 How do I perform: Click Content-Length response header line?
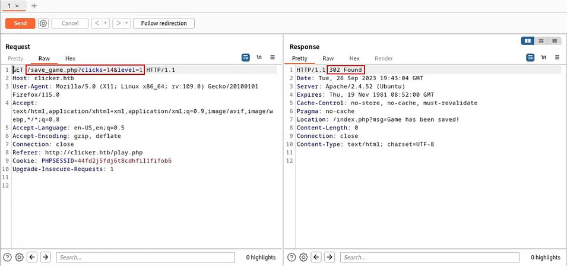click(x=327, y=128)
